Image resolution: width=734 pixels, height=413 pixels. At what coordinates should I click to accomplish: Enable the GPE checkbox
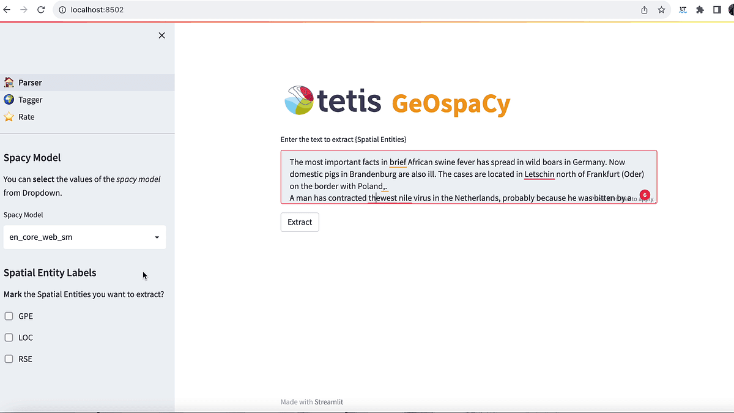[9, 316]
